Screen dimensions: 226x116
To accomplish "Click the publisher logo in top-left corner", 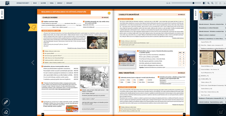I will 7,3.
